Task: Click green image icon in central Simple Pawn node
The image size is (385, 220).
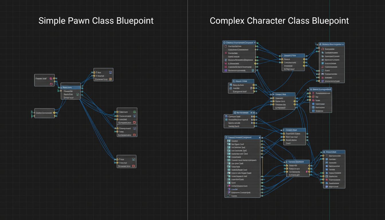Action: pyautogui.click(x=77, y=94)
